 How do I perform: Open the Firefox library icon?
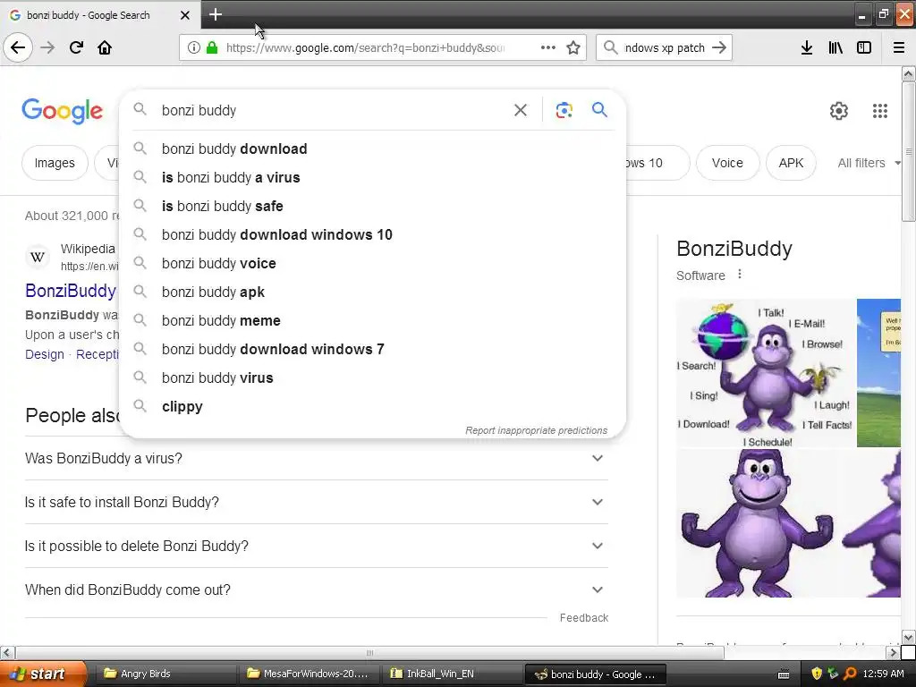click(x=835, y=47)
